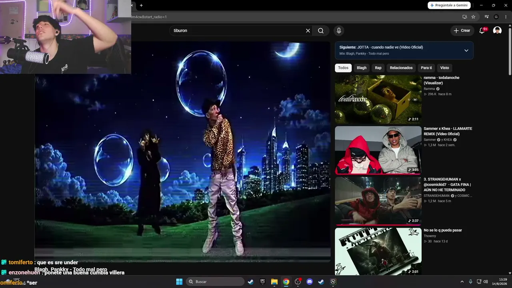Viewport: 512px width, 288px height.
Task: Open File Explorer from the taskbar
Action: coord(274,282)
